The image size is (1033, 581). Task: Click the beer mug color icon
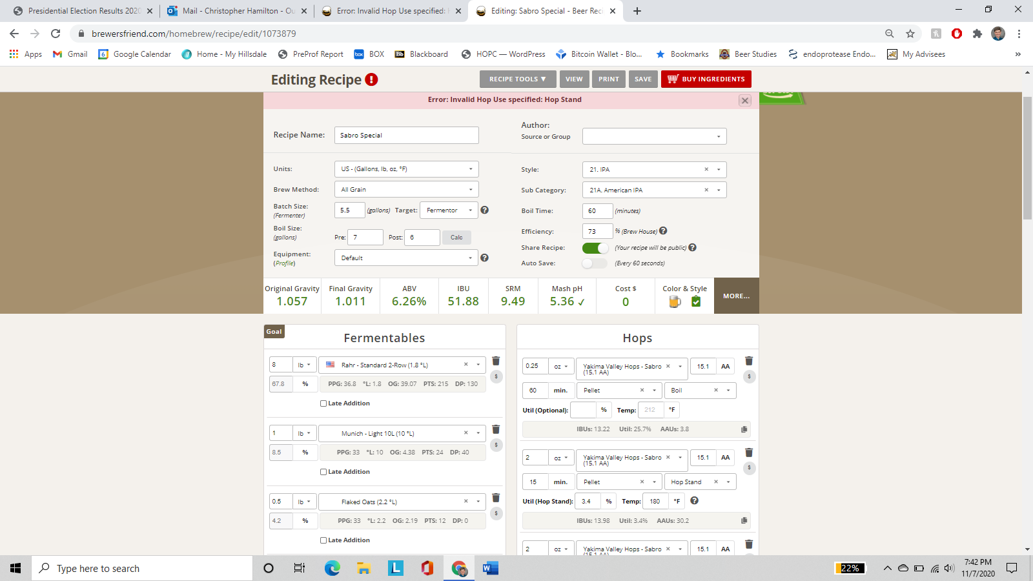point(675,301)
